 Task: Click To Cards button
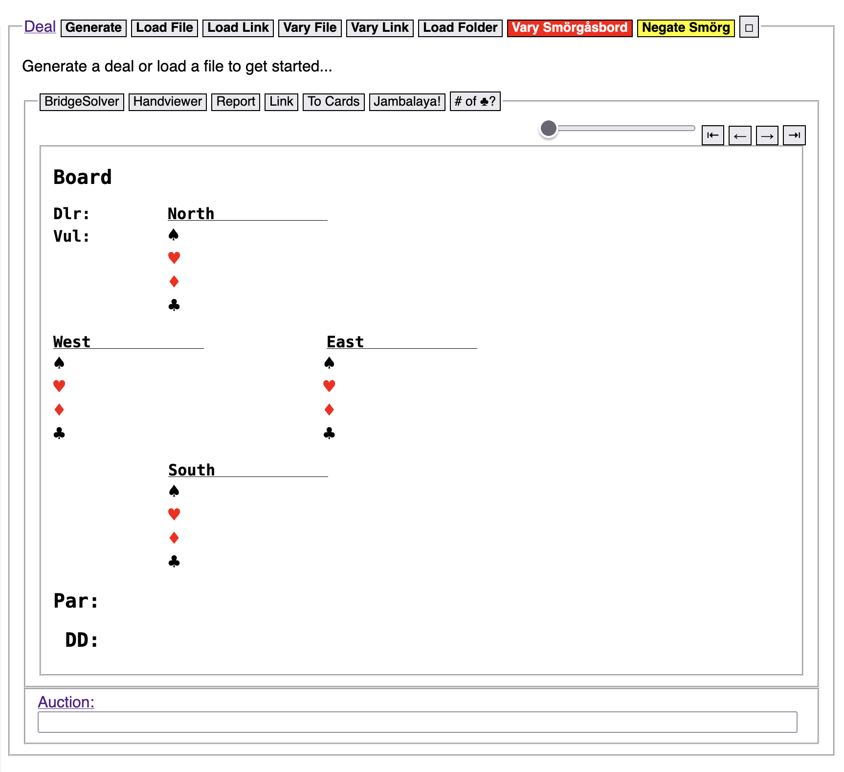(333, 102)
